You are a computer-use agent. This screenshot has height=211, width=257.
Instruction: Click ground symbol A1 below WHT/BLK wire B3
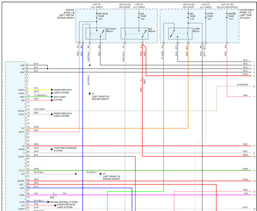point(90,94)
